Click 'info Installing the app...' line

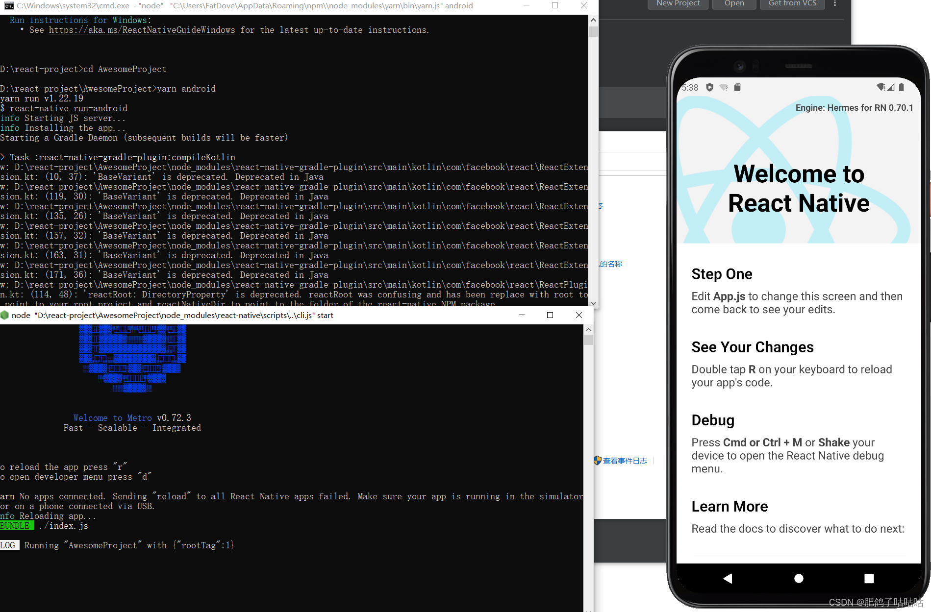point(63,128)
